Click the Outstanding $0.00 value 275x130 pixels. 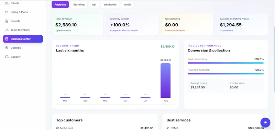coord(172,25)
